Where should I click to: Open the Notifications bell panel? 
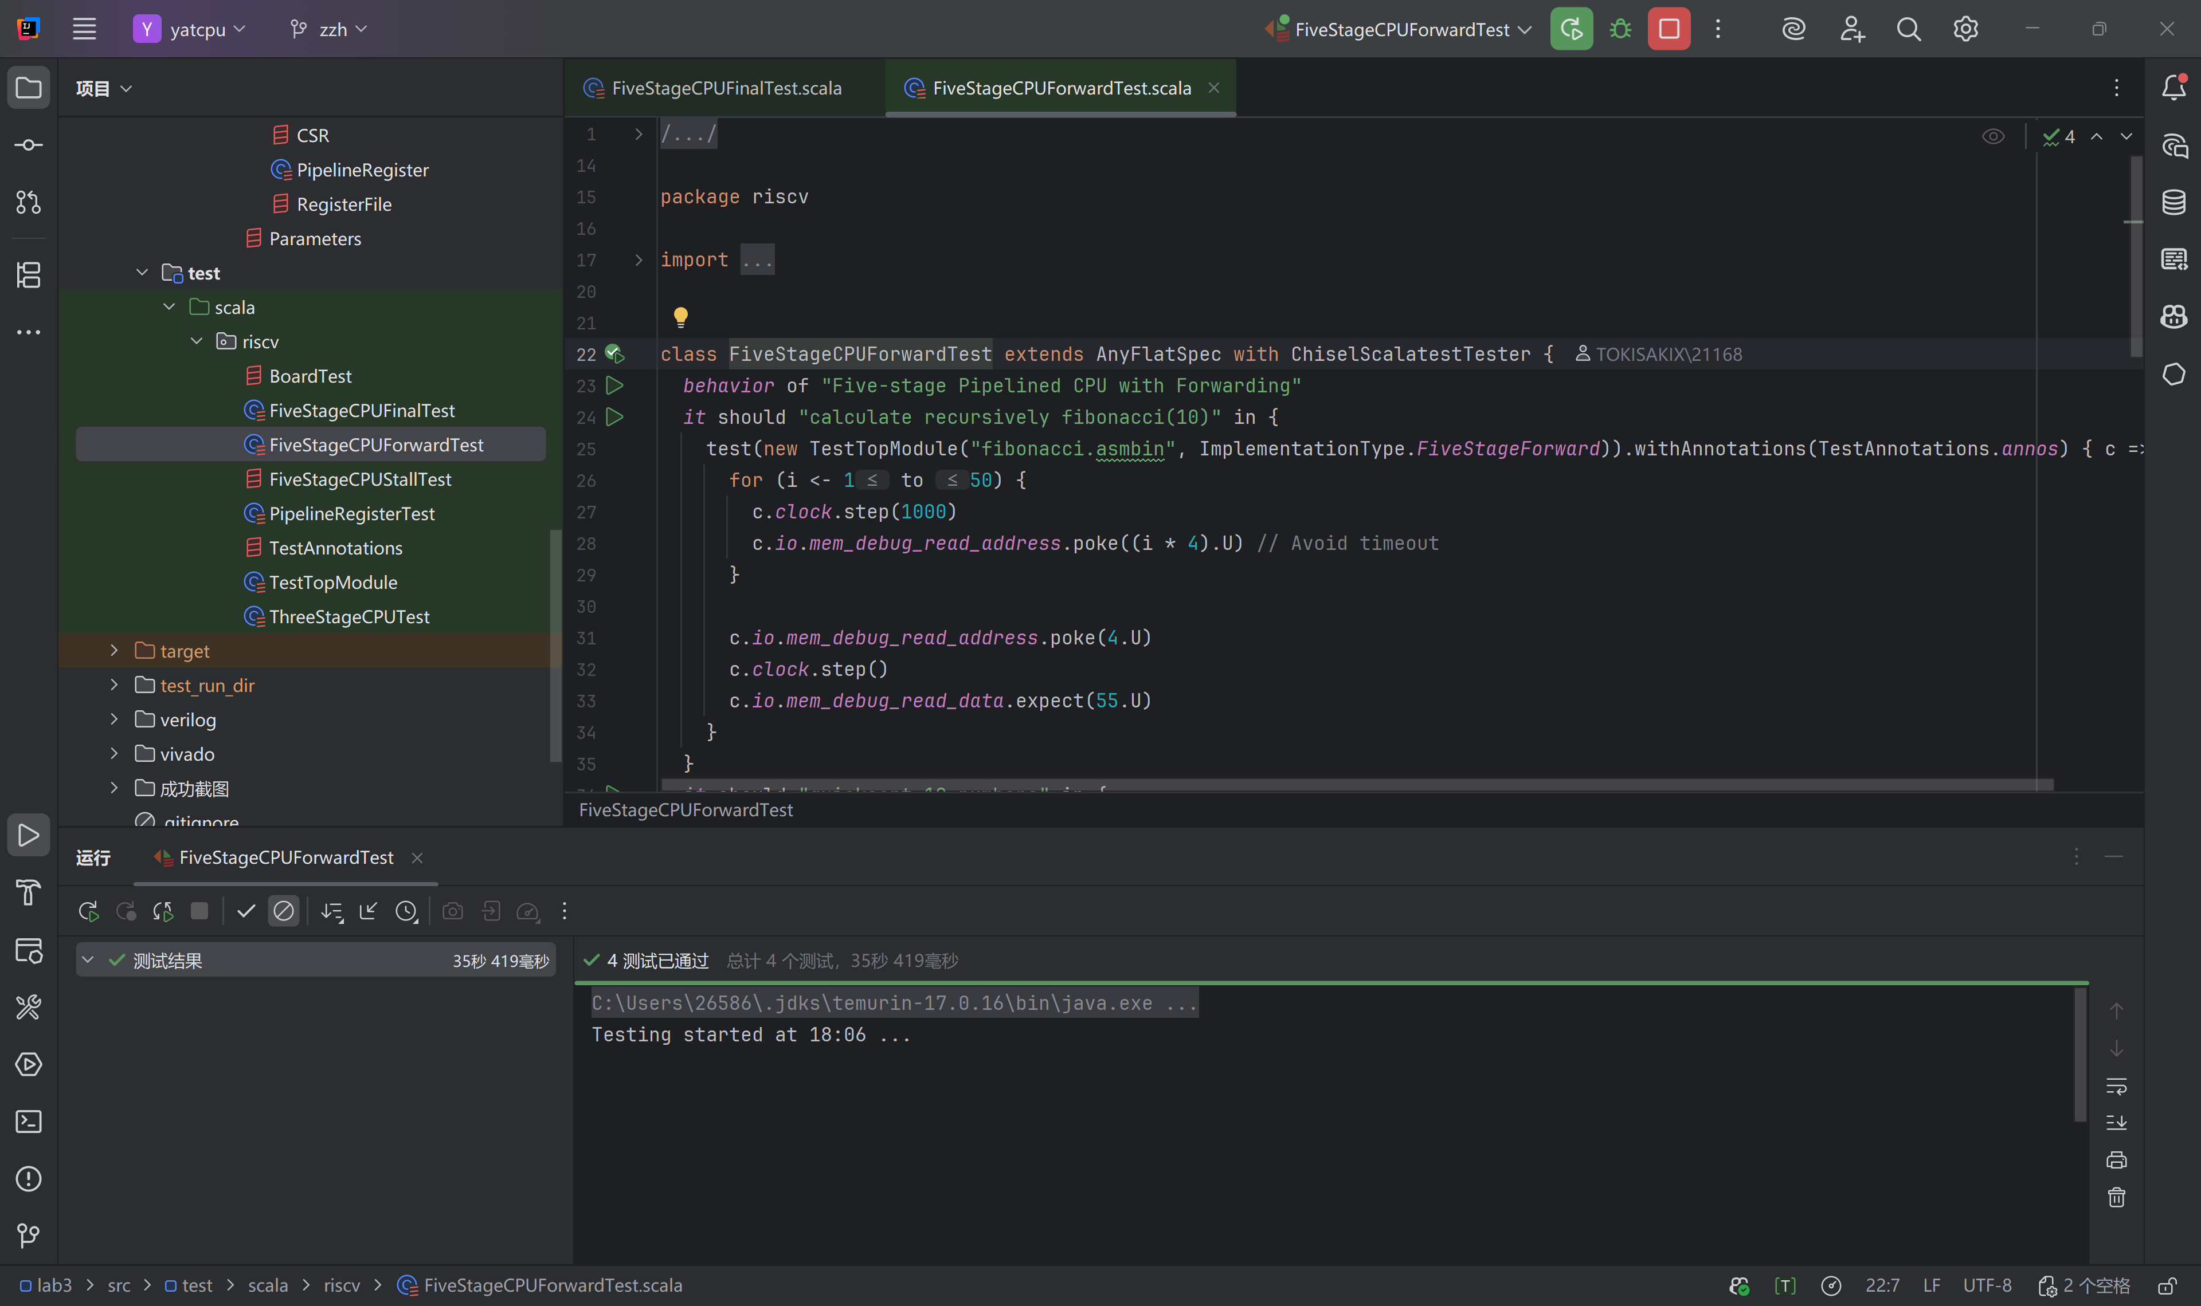2173,87
